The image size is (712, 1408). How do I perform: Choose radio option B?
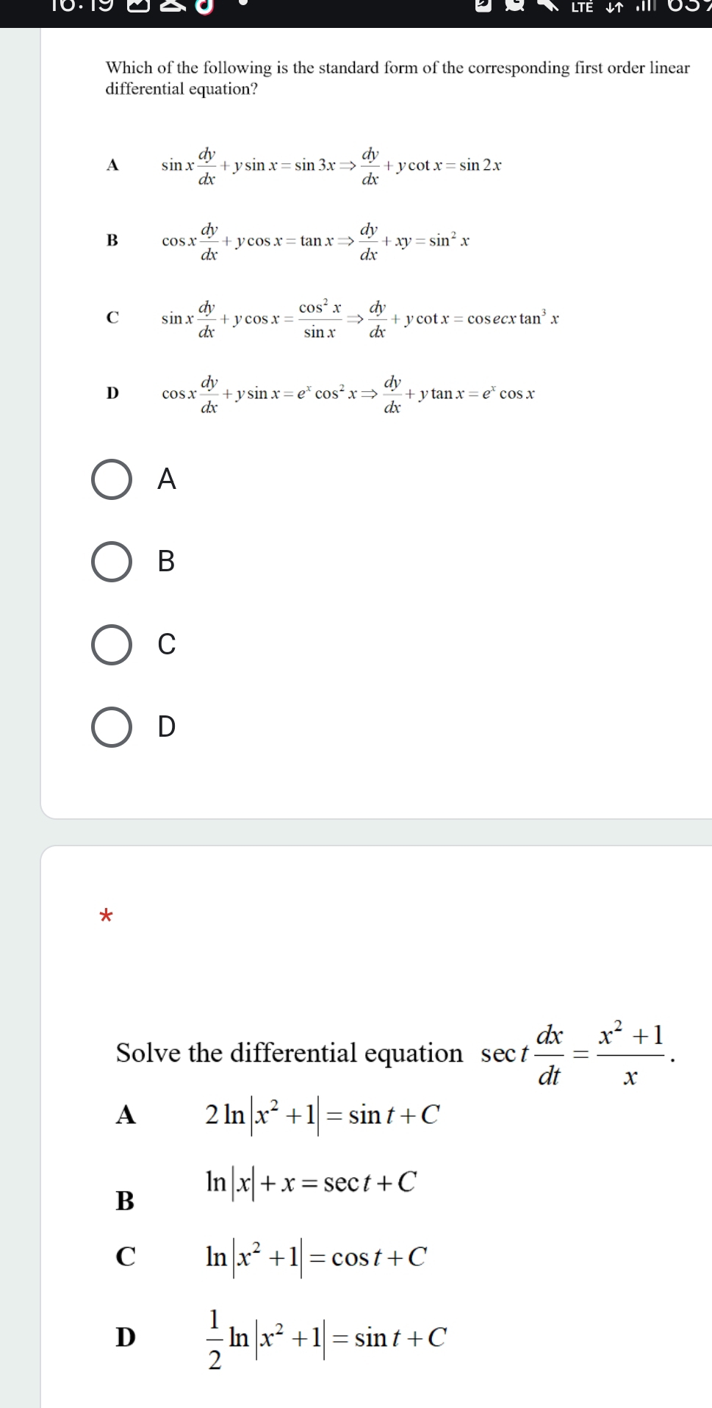click(112, 562)
